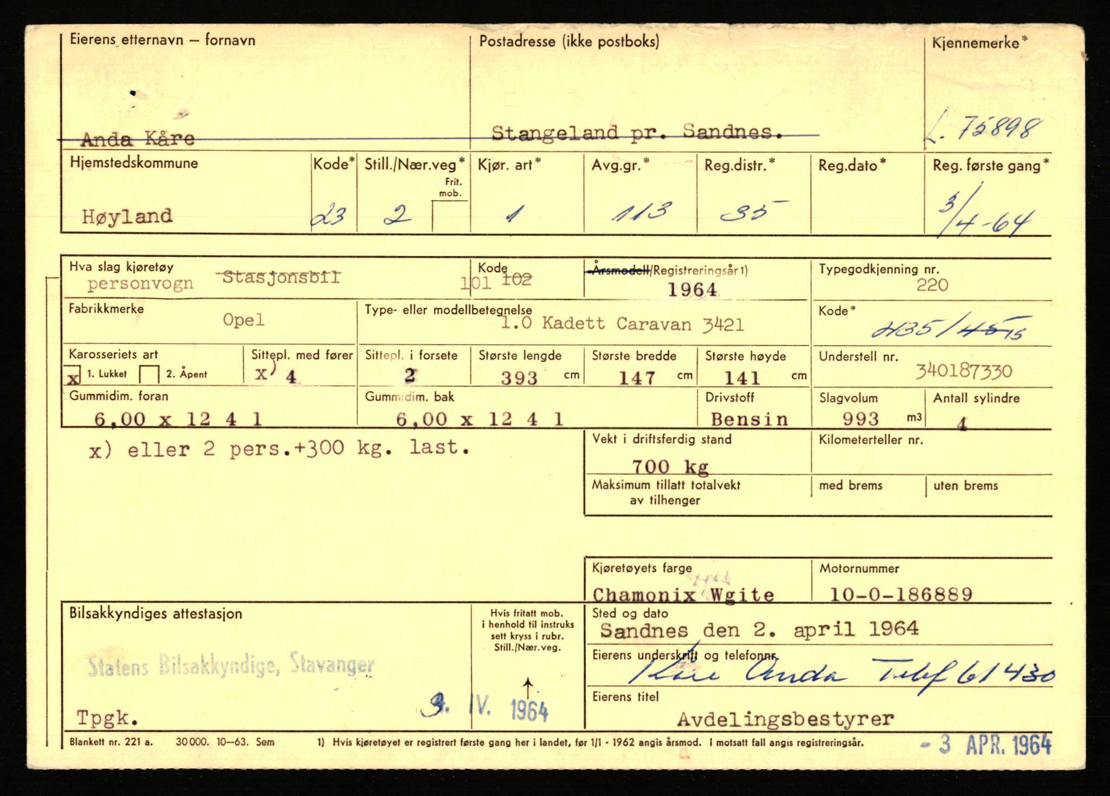This screenshot has width=1110, height=796.
Task: Click the height value '141'
Action: click(742, 378)
